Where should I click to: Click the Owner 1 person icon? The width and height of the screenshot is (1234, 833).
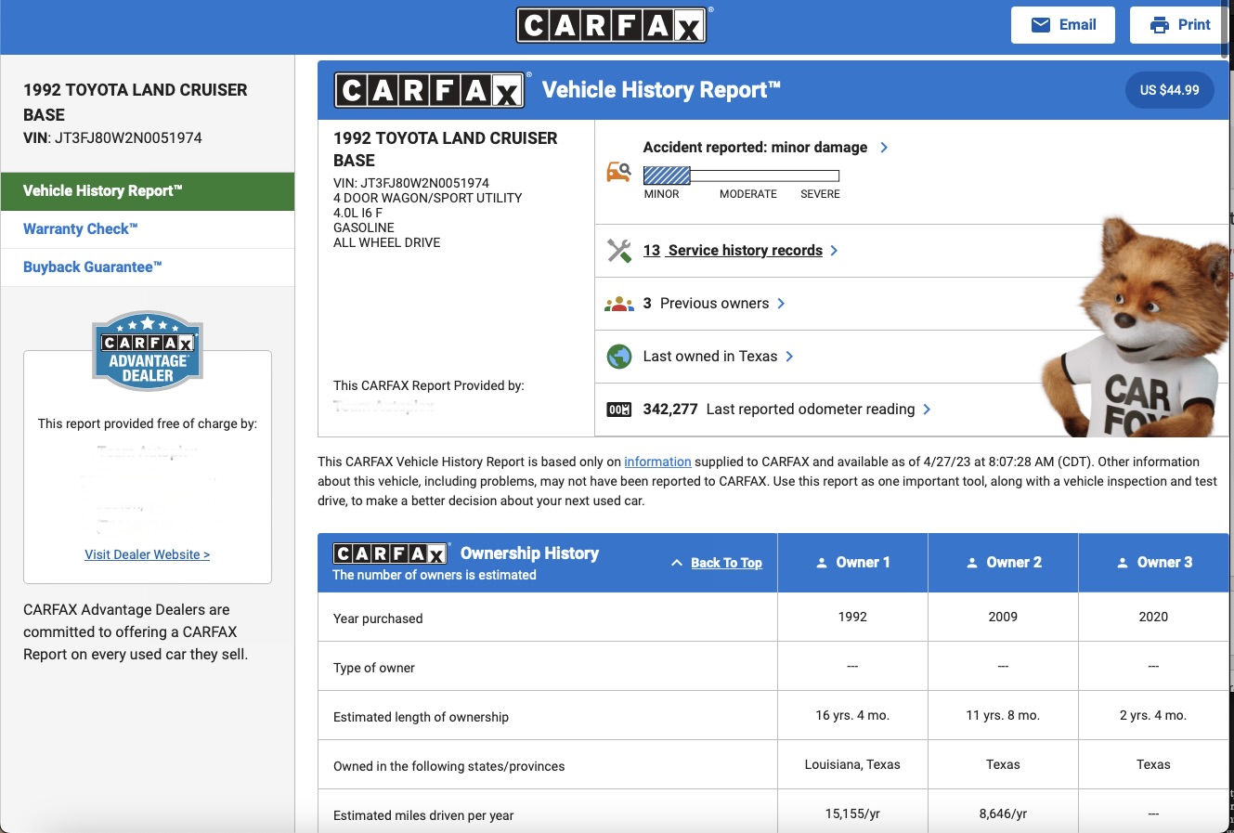tap(822, 563)
